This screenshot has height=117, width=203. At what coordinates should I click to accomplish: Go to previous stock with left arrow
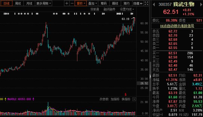point(154,4)
